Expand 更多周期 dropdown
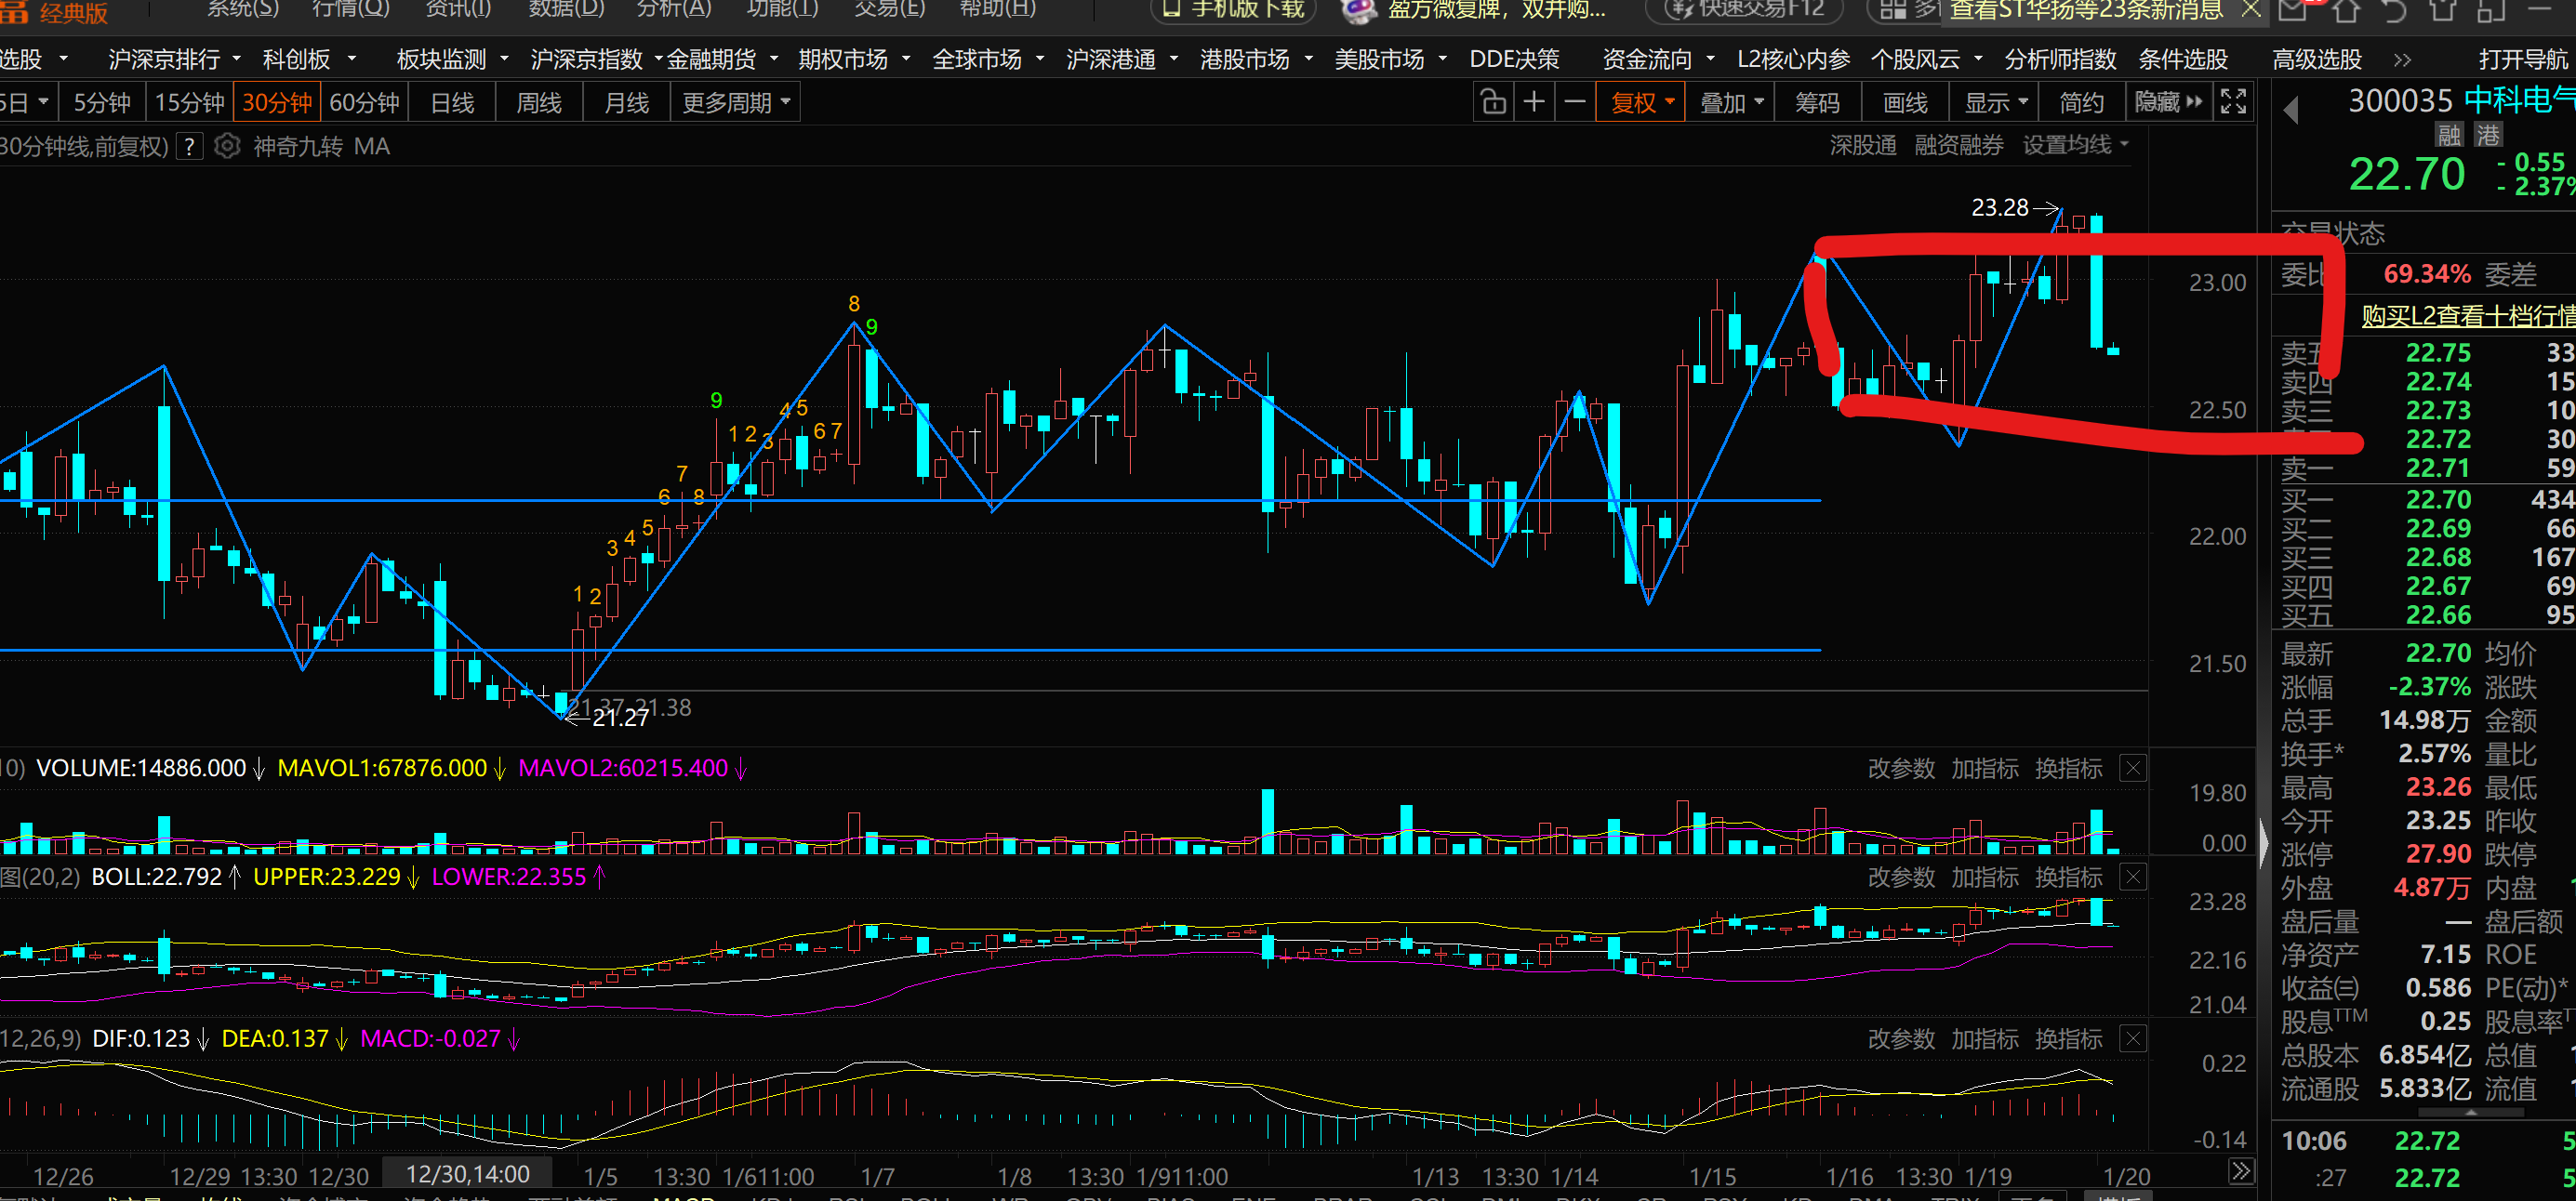This screenshot has height=1201, width=2576. (x=735, y=103)
